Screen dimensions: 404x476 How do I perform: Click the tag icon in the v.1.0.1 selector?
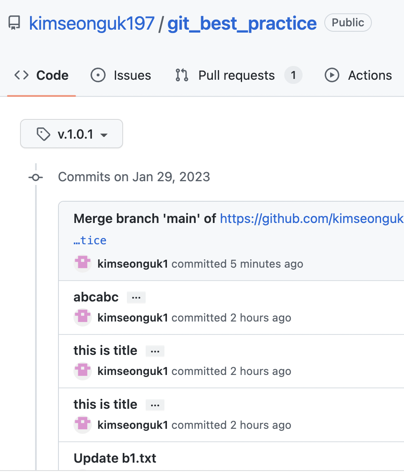43,134
